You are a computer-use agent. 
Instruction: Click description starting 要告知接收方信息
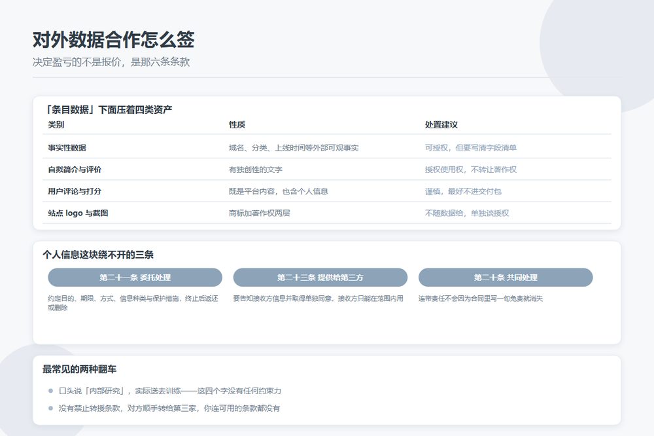(318, 298)
